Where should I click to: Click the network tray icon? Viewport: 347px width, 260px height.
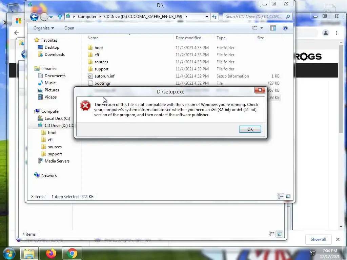(x=313, y=253)
